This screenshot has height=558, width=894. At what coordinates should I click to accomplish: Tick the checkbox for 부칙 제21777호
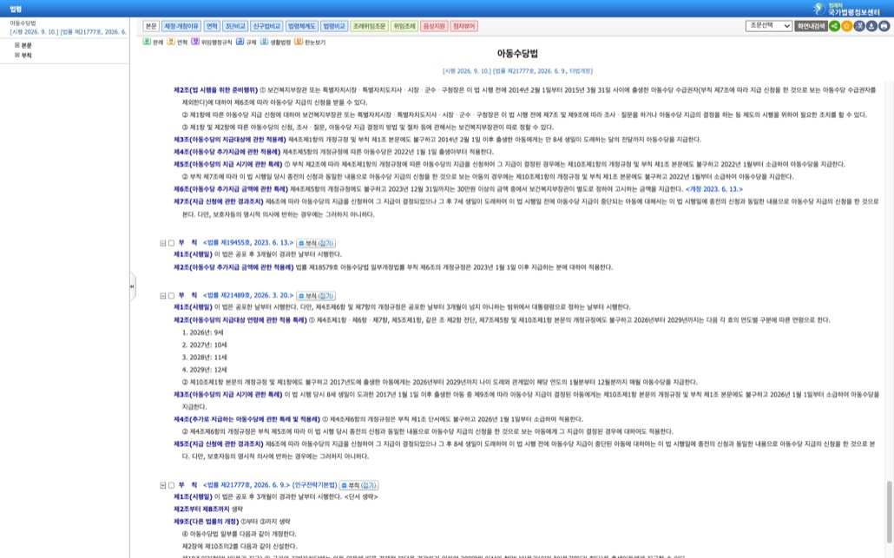click(x=171, y=486)
